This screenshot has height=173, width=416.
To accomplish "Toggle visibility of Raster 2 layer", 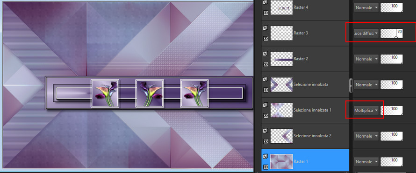I will (265, 64).
